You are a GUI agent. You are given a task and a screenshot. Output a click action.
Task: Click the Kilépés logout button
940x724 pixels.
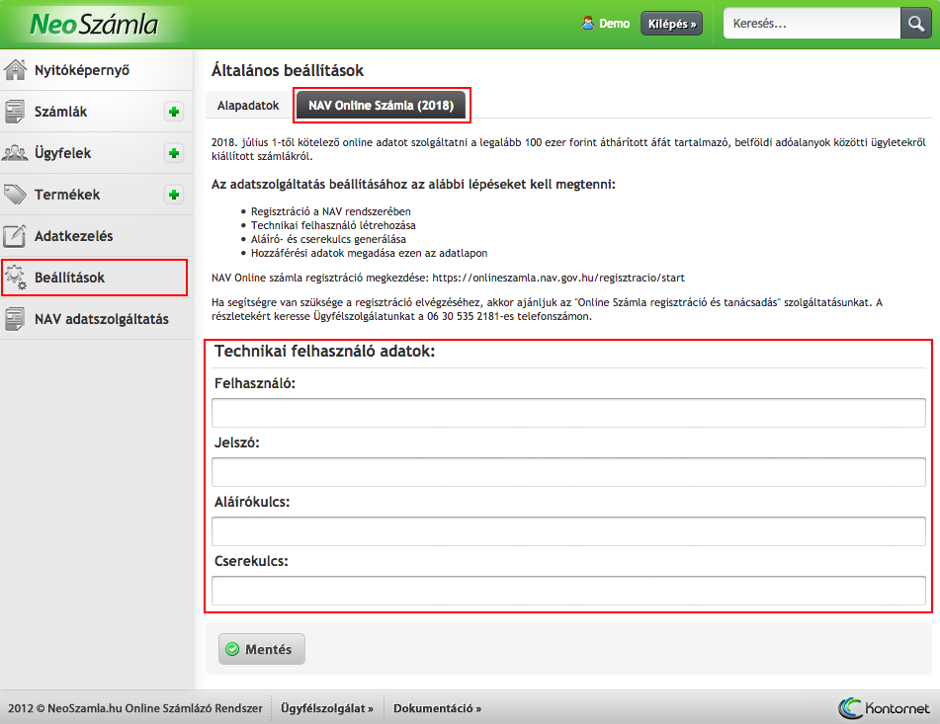(x=671, y=24)
